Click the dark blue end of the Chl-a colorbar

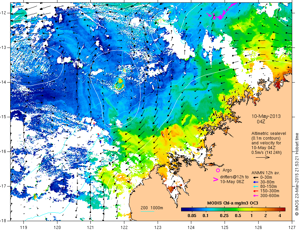pos(183,209)
